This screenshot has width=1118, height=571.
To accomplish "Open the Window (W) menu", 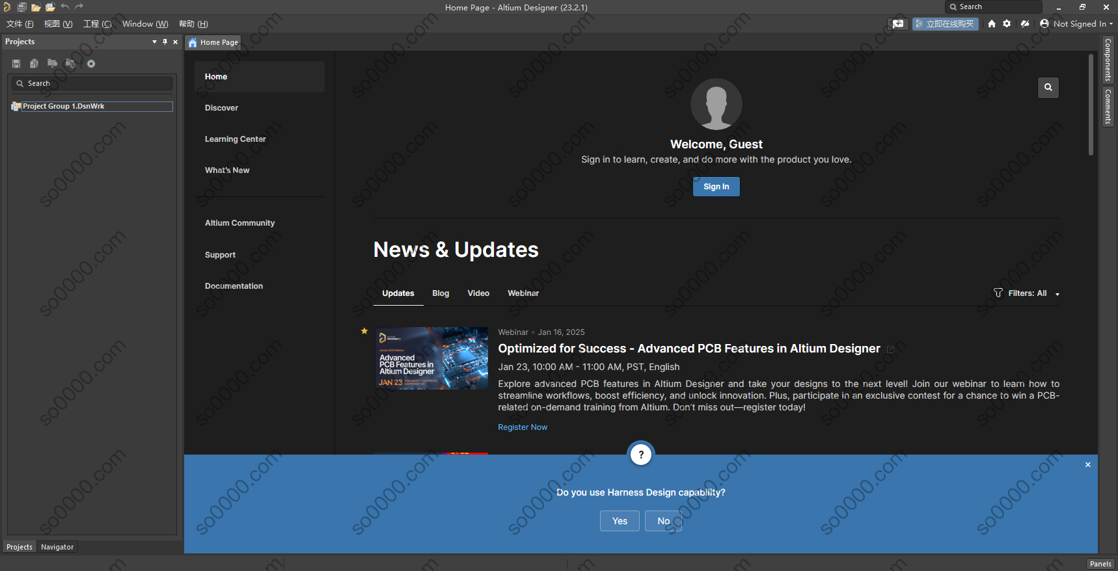I will tap(145, 23).
